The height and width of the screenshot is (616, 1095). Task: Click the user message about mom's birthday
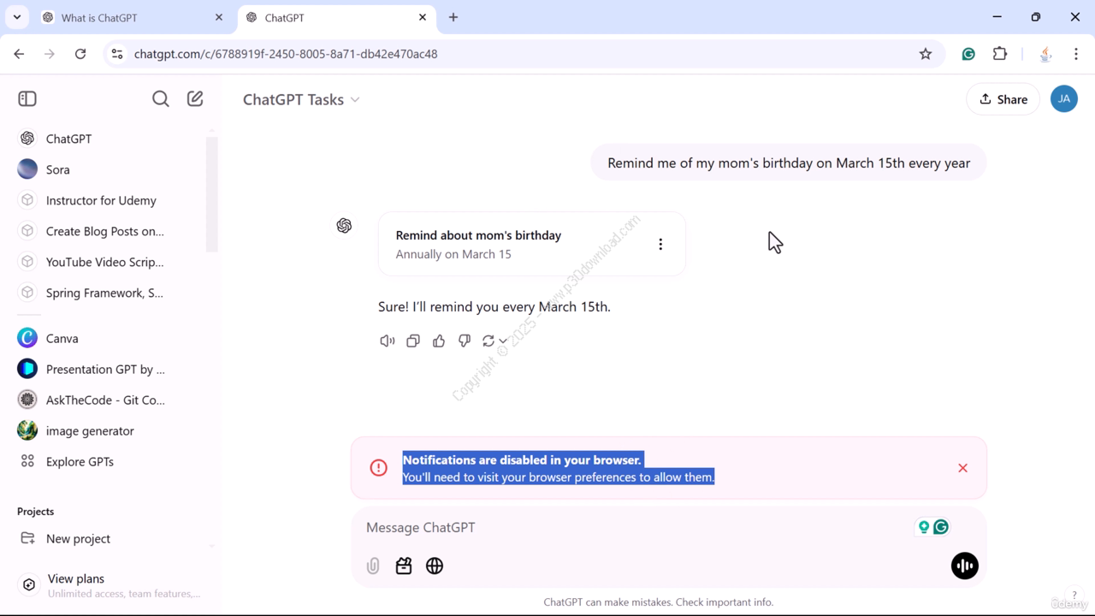(789, 163)
